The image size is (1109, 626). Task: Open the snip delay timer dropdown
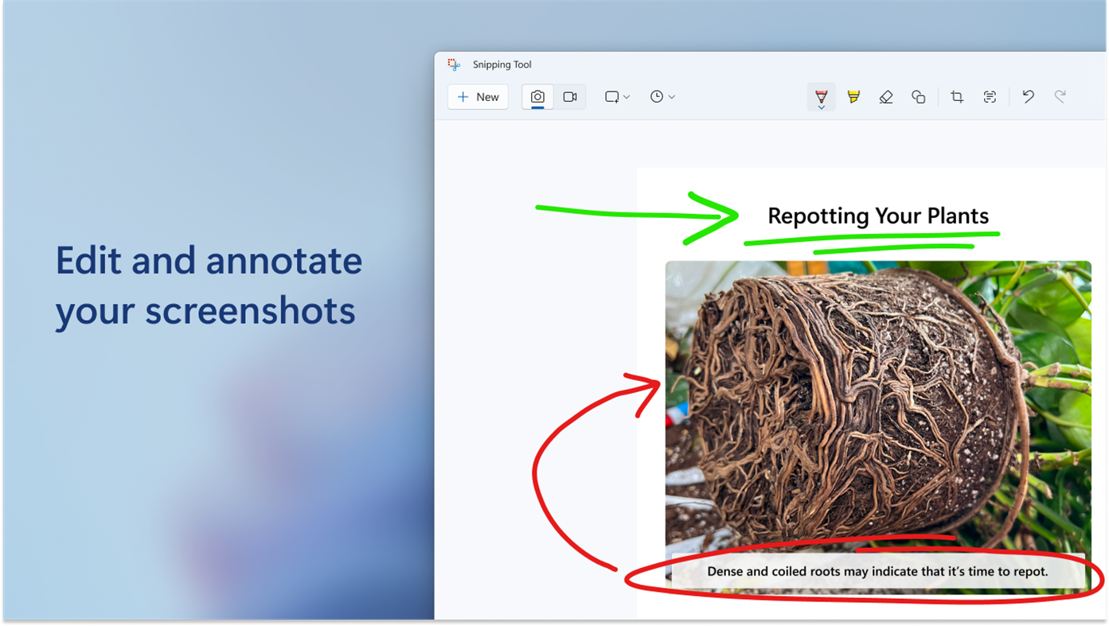coord(662,96)
